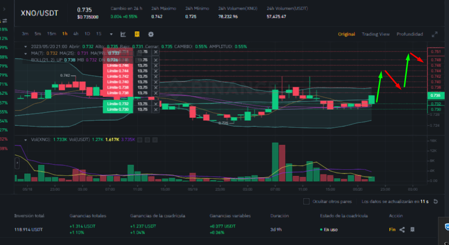Click 13.75 quantity of Límite 0.730 order
This screenshot has width=449, height=245.
(x=143, y=110)
